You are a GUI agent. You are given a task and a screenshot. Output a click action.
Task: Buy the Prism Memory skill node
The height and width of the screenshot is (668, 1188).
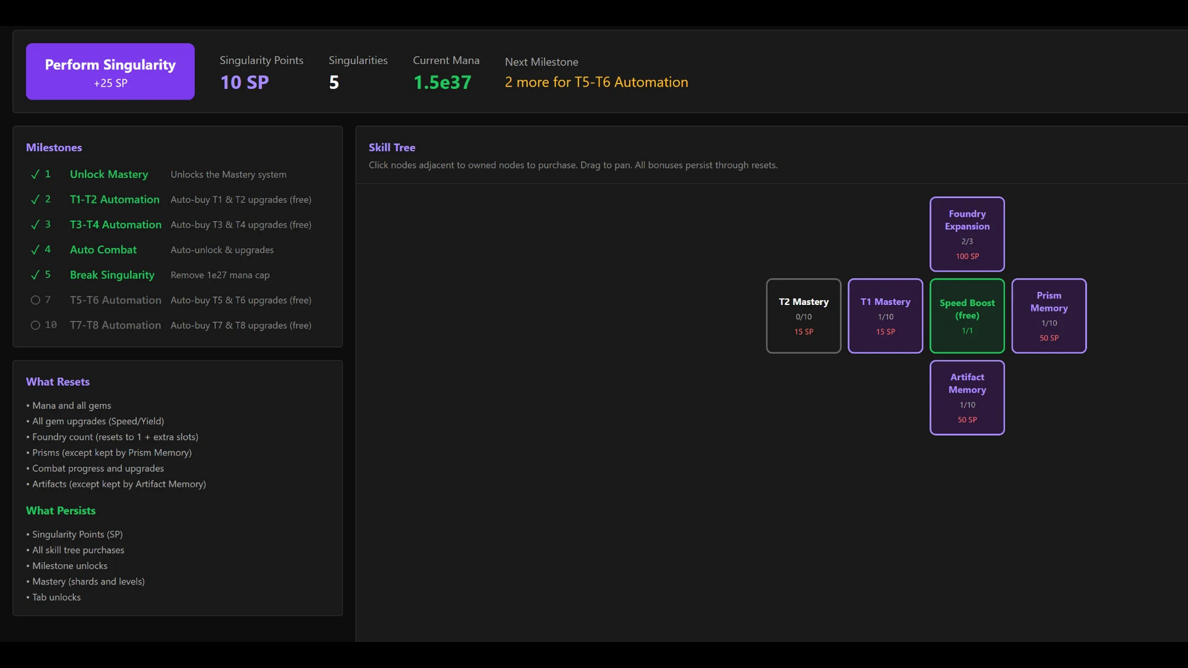coord(1049,316)
